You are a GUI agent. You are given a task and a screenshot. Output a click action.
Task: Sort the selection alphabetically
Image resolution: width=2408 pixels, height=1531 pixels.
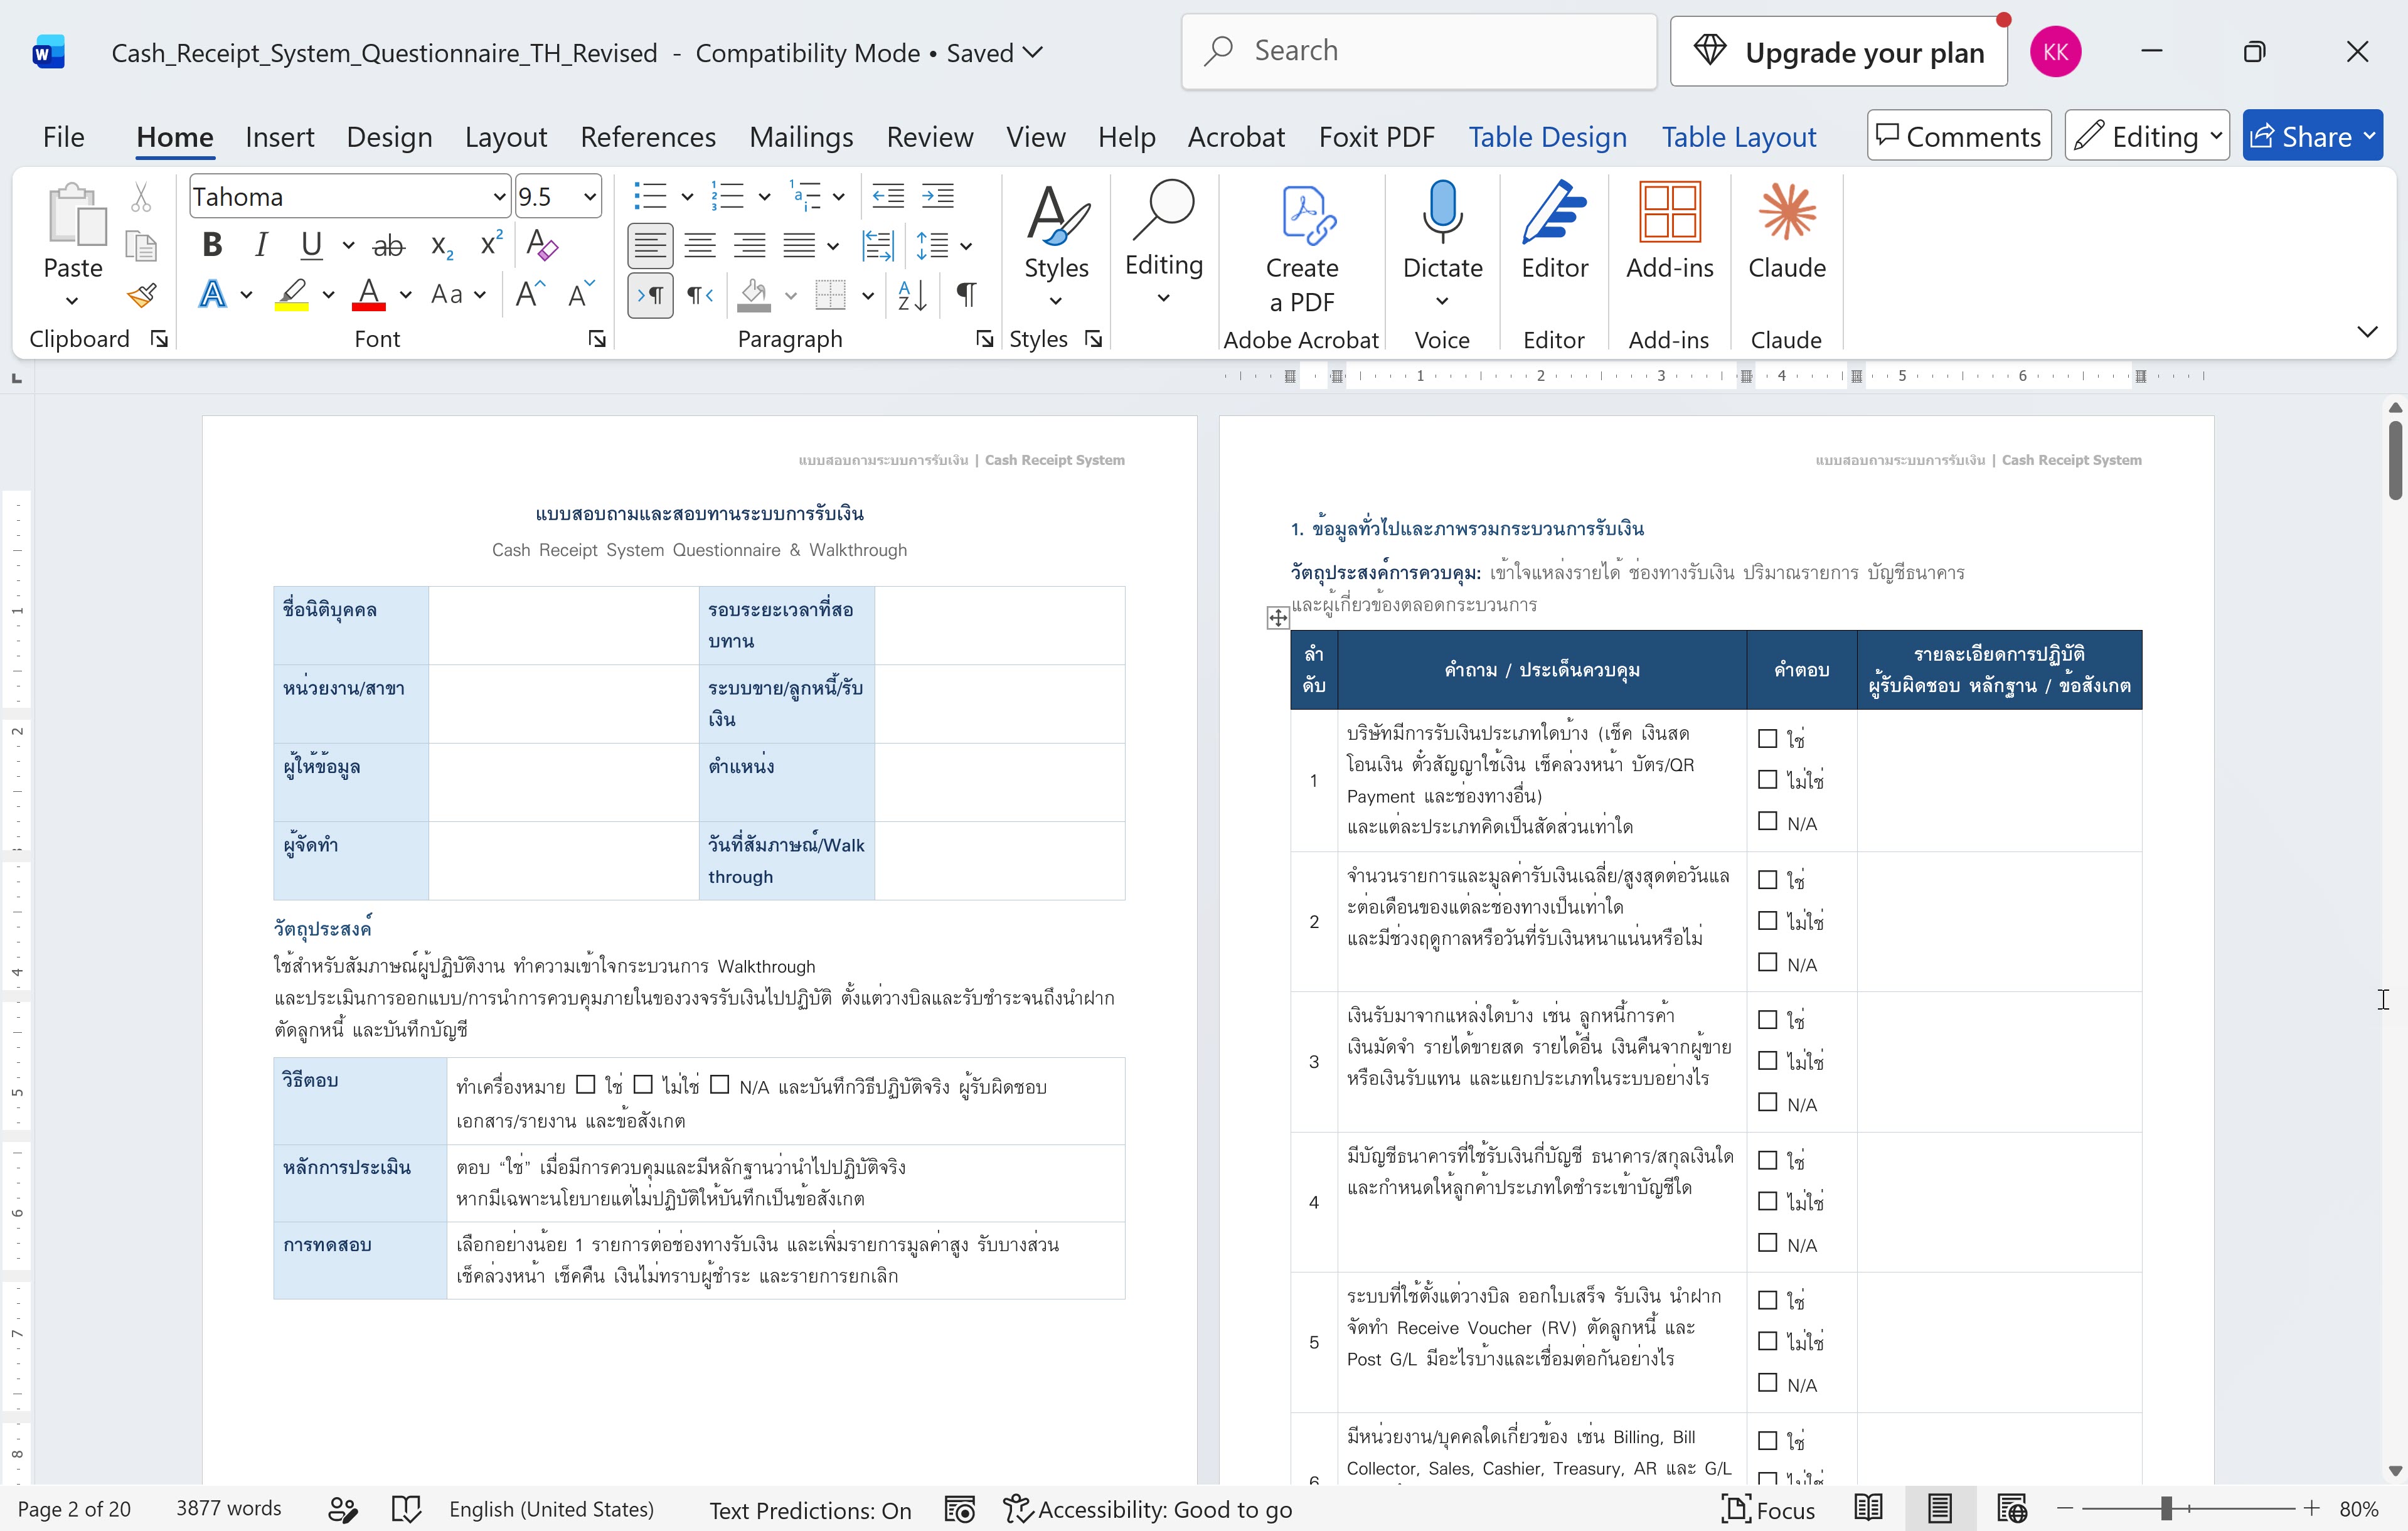(912, 295)
